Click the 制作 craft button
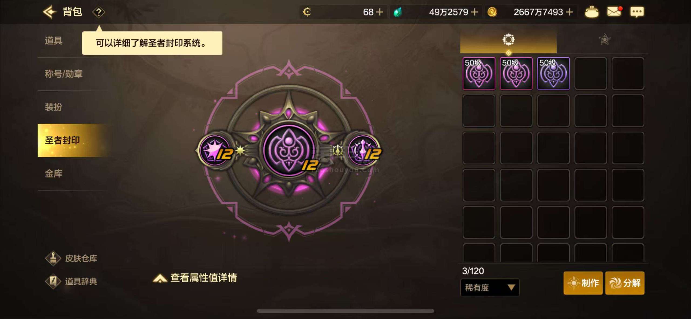 [583, 283]
